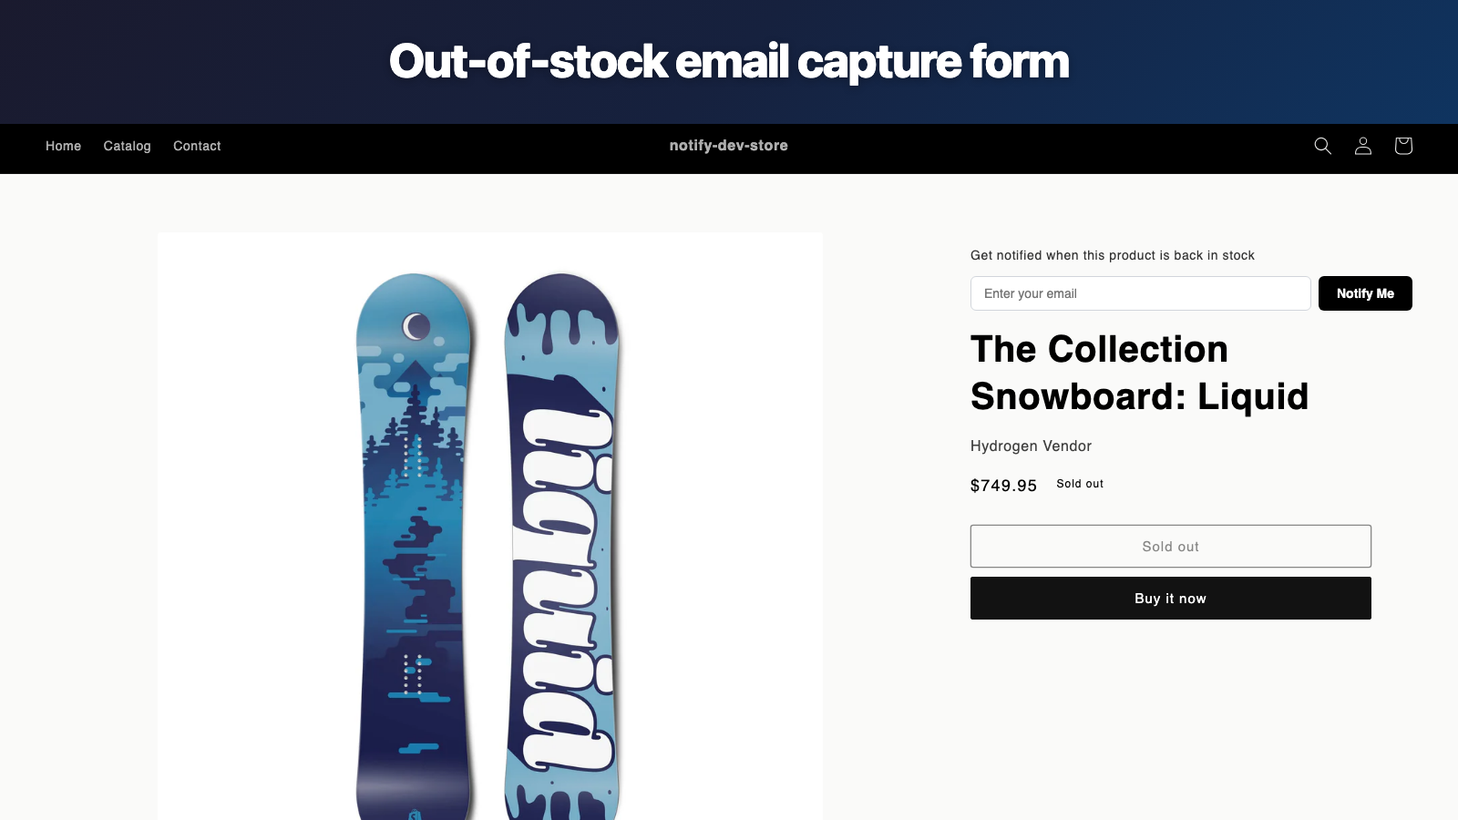1458x820 pixels.
Task: Click the wide Sold out button
Action: point(1170,547)
